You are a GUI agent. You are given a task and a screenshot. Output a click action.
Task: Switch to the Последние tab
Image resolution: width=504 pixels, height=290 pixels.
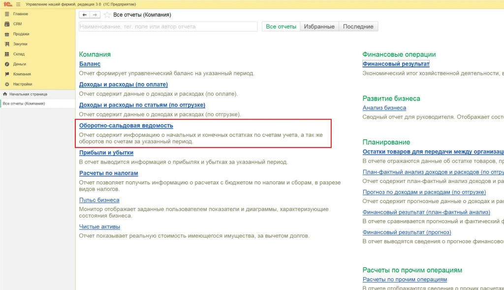358,27
